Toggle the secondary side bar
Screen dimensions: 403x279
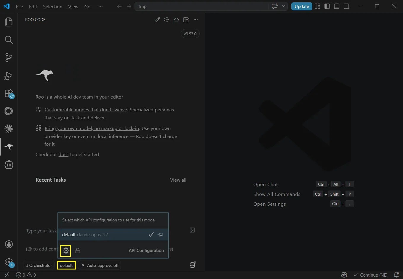click(x=346, y=7)
